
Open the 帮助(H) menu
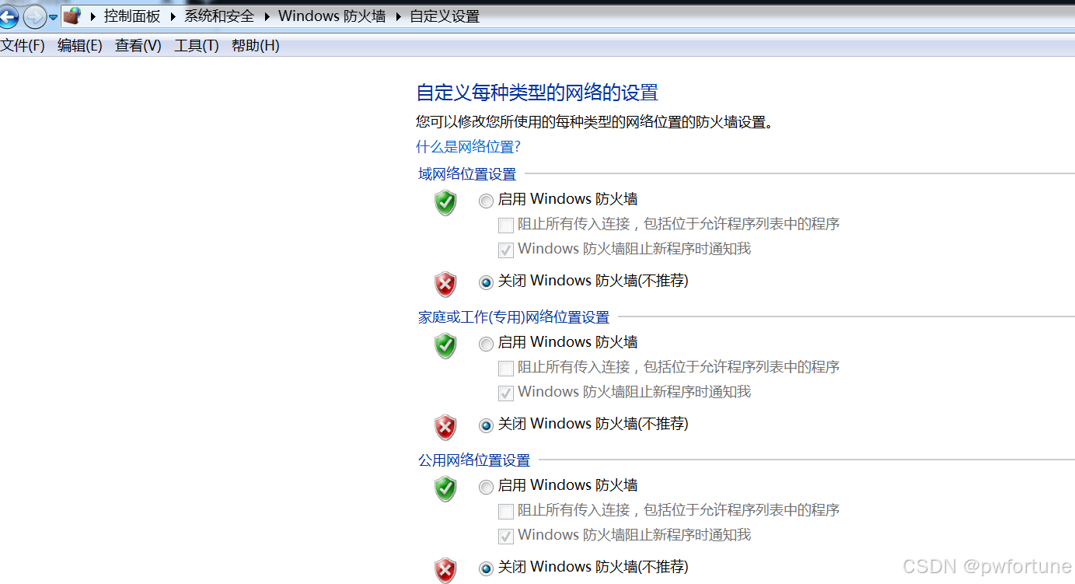(256, 46)
